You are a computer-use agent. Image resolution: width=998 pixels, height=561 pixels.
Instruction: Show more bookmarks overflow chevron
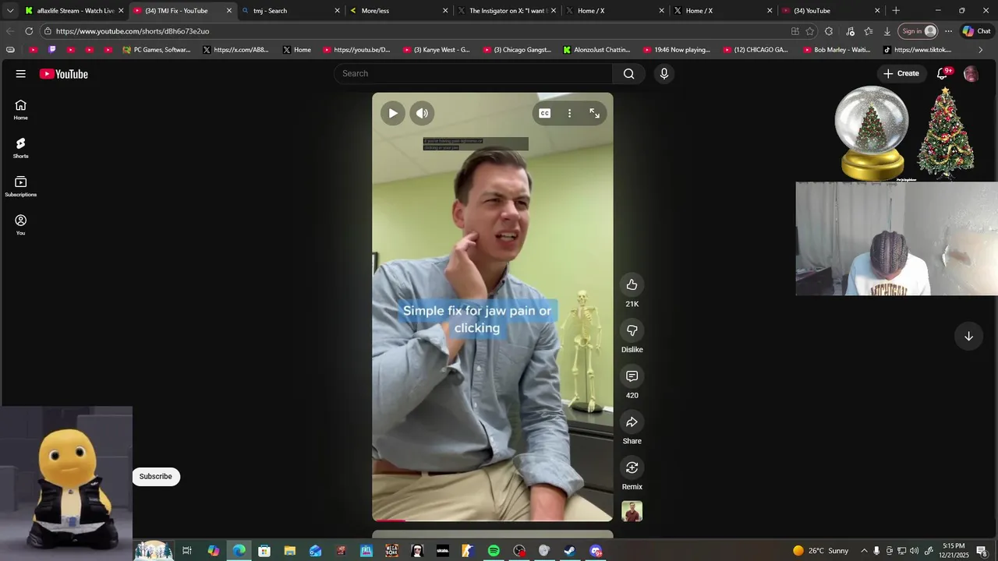coord(980,50)
